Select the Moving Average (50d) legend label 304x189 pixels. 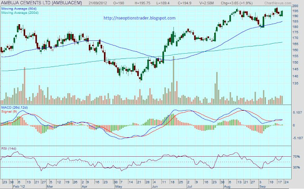click(19, 9)
